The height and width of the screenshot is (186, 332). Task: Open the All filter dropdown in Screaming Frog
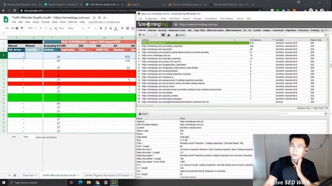coord(148,35)
